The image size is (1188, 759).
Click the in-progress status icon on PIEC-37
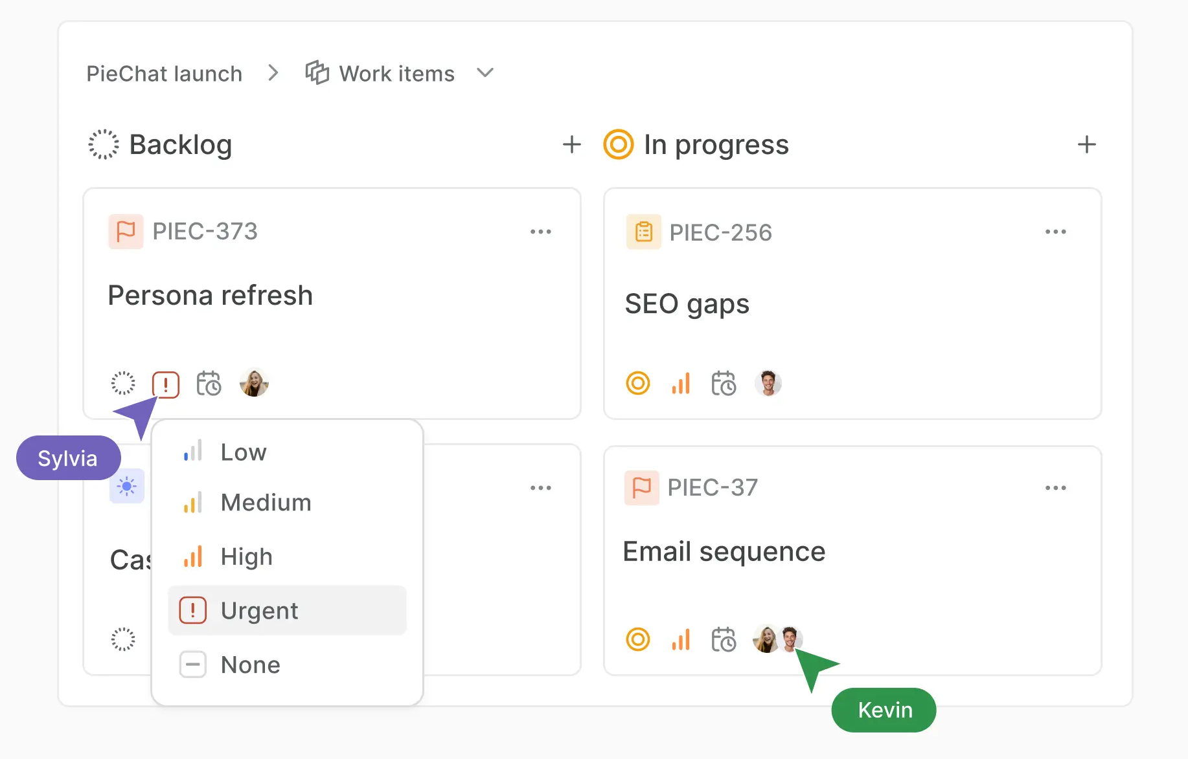pyautogui.click(x=638, y=640)
